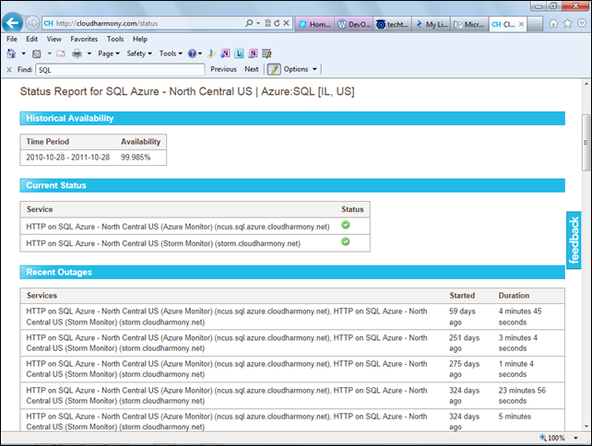
Task: Expand the printer dropdown arrow
Action: coord(89,53)
